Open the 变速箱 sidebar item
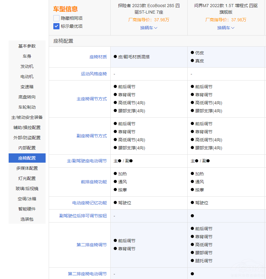The image size is (266, 279). coord(27,87)
